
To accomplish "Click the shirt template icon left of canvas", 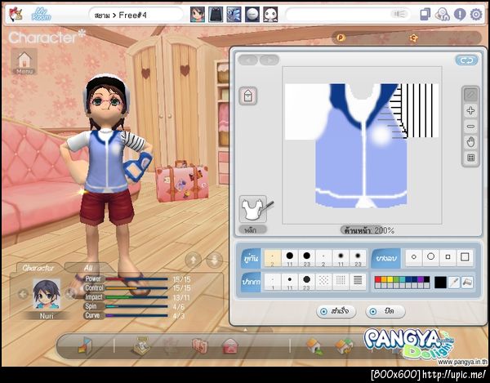I will [248, 96].
